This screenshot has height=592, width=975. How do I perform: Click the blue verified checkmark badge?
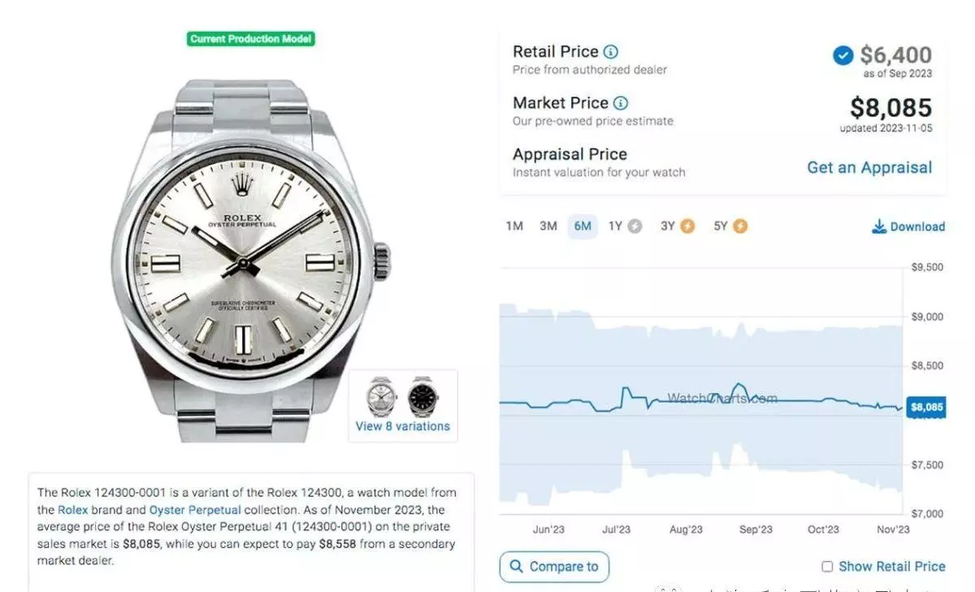point(843,55)
